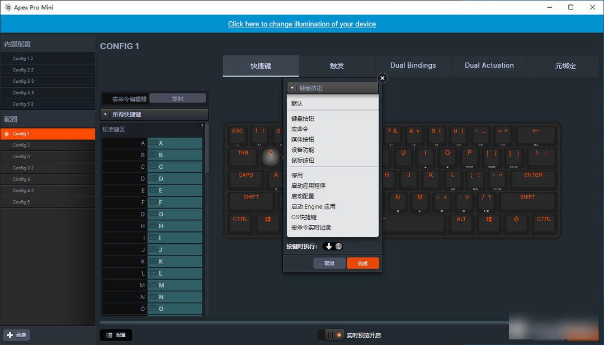
Task: Close the key binding popup with X
Action: pos(382,78)
